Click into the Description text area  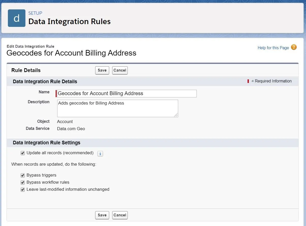click(x=118, y=108)
